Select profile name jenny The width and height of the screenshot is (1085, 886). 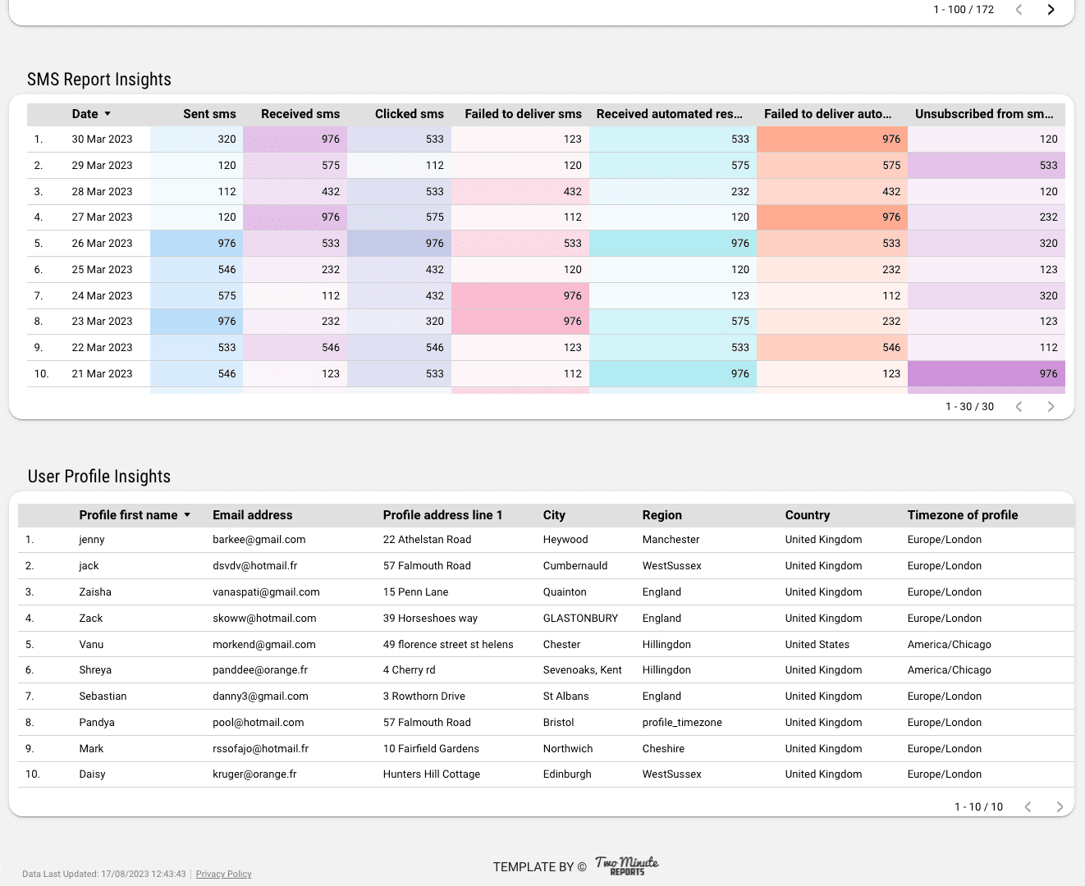[x=92, y=540]
